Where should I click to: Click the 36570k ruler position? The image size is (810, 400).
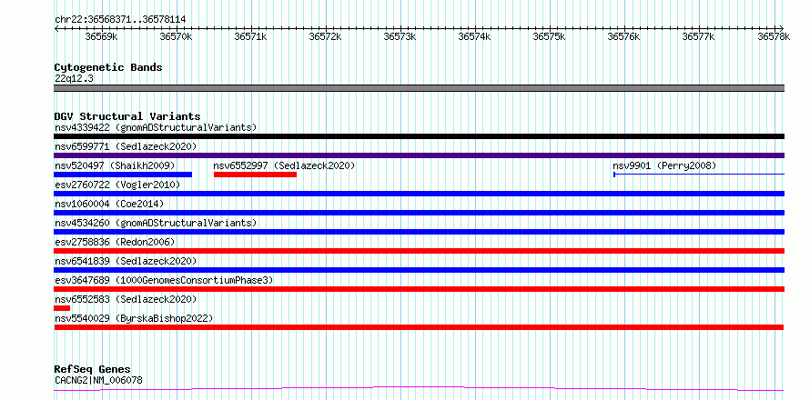(x=177, y=36)
